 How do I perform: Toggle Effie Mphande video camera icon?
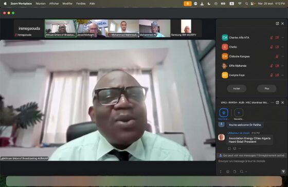pyautogui.click(x=277, y=66)
